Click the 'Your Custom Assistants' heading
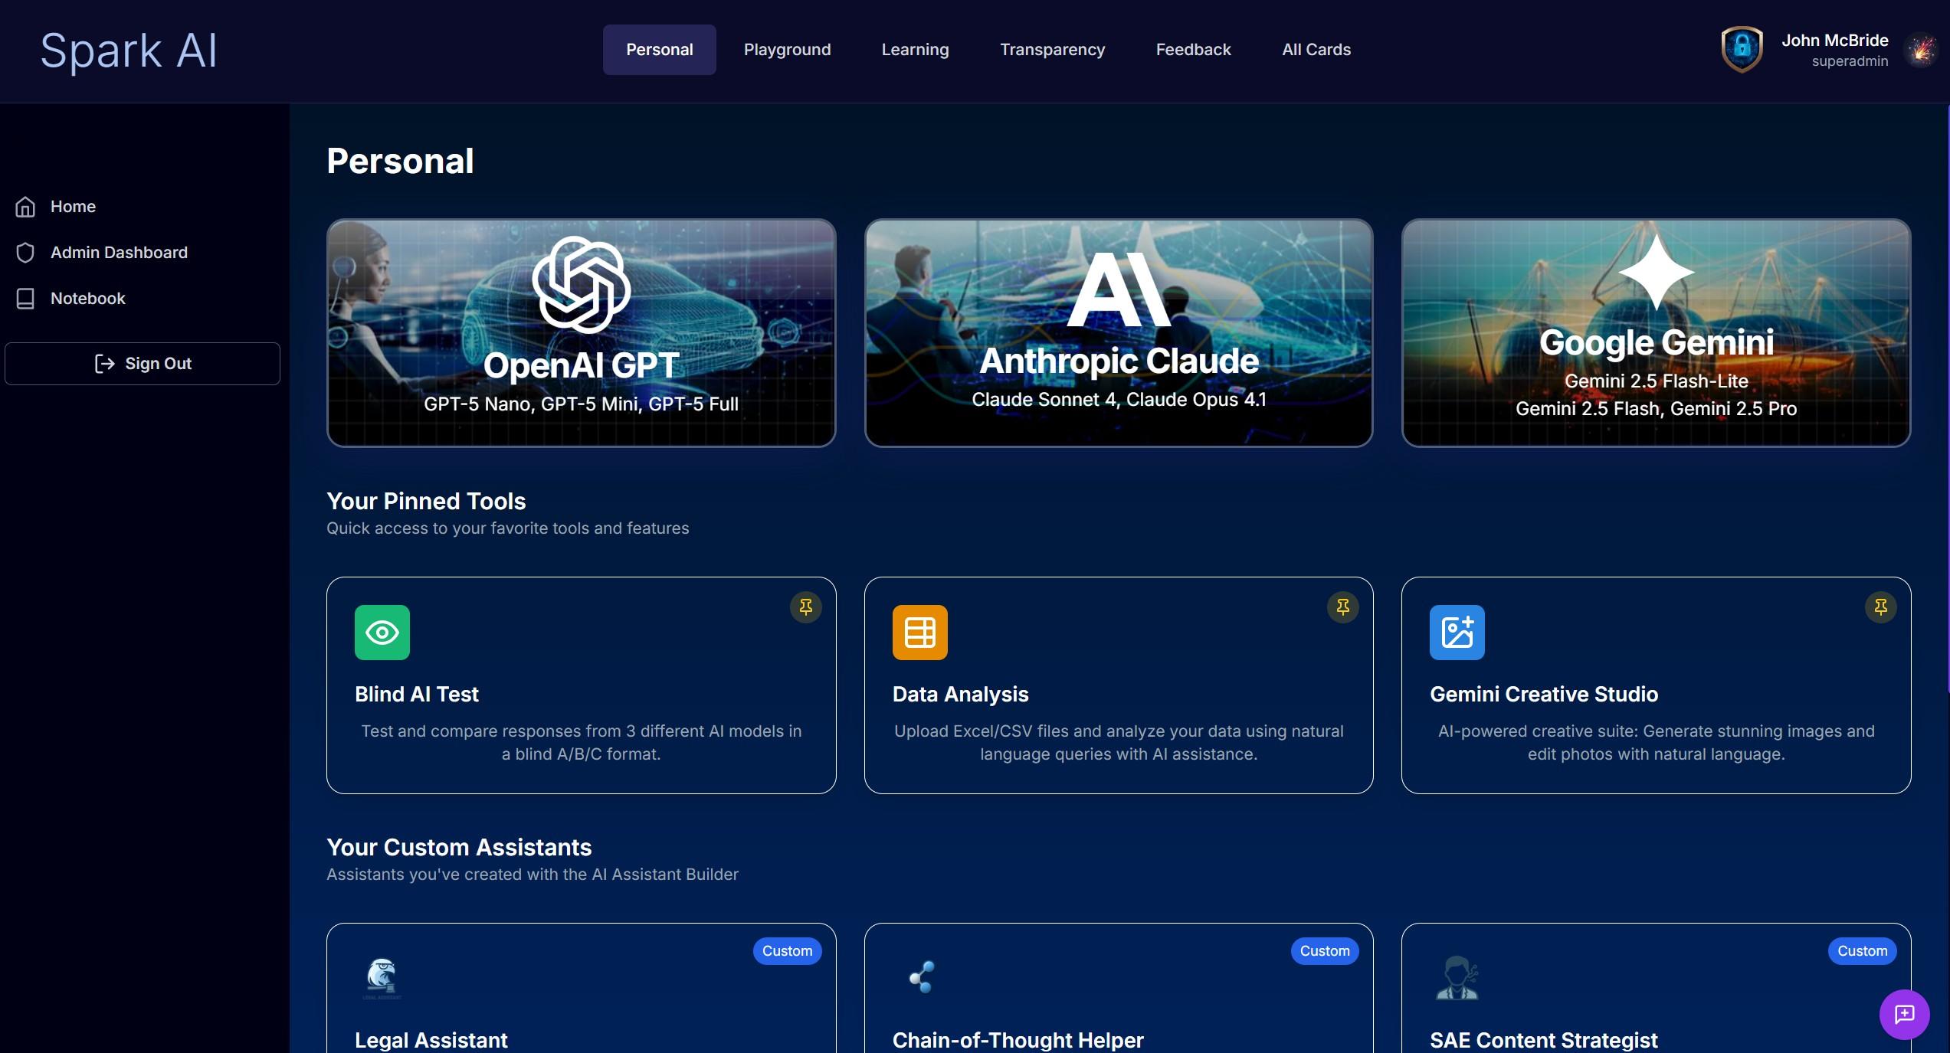This screenshot has width=1950, height=1053. coord(459,848)
